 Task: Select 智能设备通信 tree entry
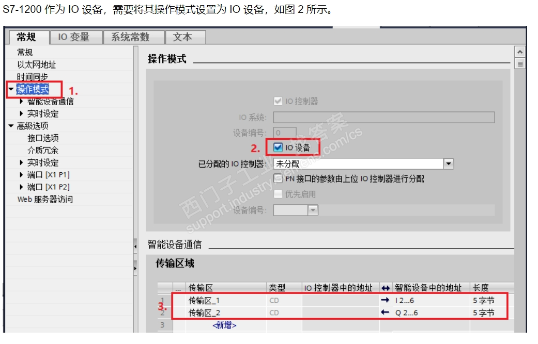pos(51,101)
